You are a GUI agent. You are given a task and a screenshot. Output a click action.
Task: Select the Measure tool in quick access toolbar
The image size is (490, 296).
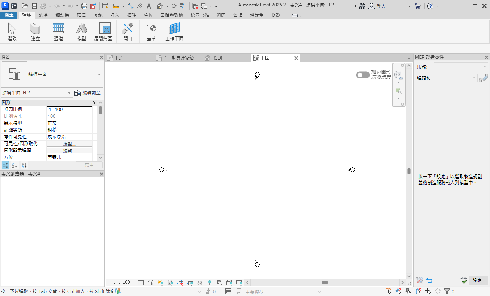116,6
